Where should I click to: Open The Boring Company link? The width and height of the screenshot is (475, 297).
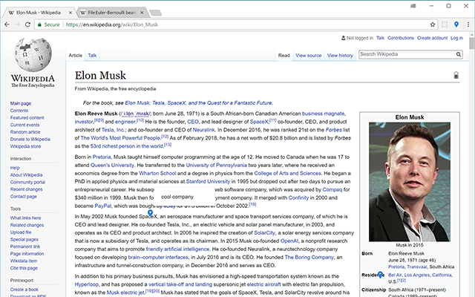click(309, 258)
